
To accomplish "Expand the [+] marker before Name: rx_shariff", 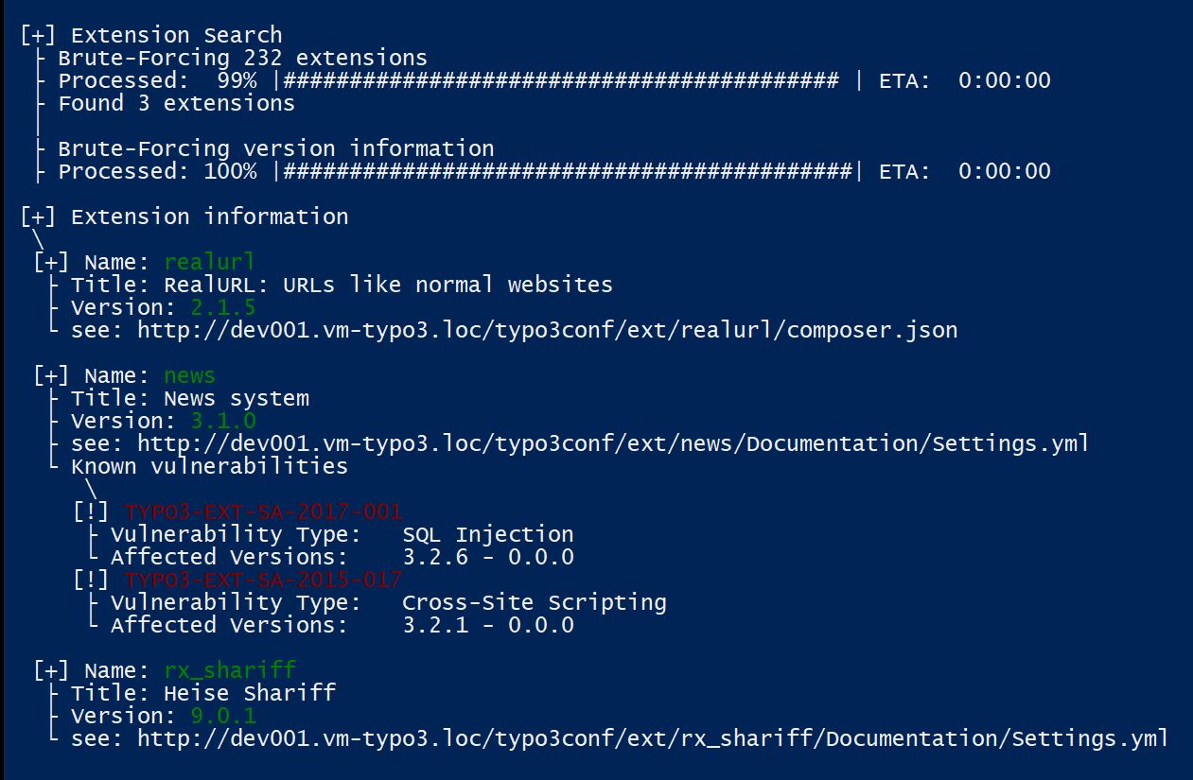I will click(52, 671).
